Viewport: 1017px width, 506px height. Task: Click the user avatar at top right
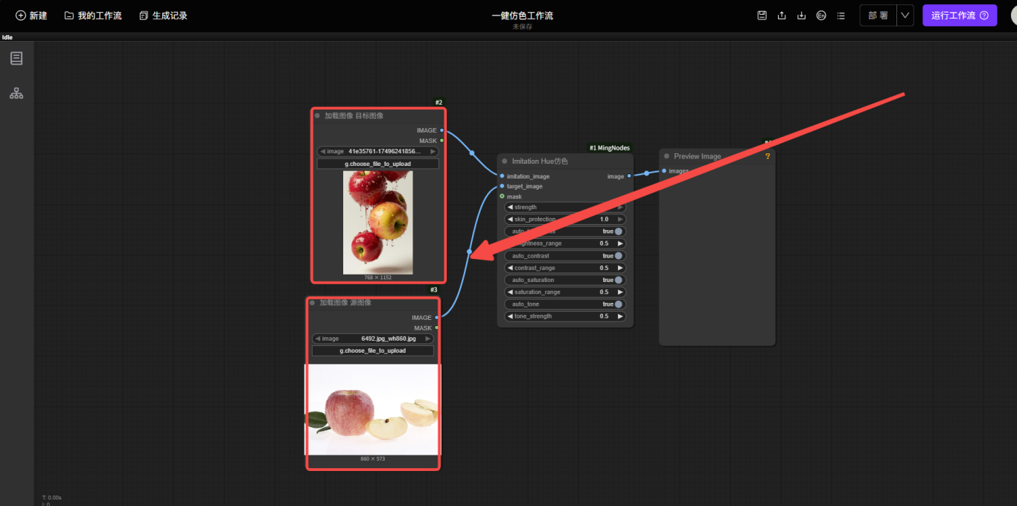click(1013, 15)
